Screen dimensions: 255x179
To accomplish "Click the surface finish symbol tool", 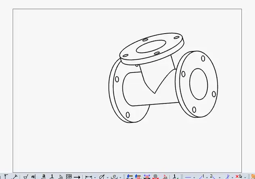I will [x=25, y=177].
